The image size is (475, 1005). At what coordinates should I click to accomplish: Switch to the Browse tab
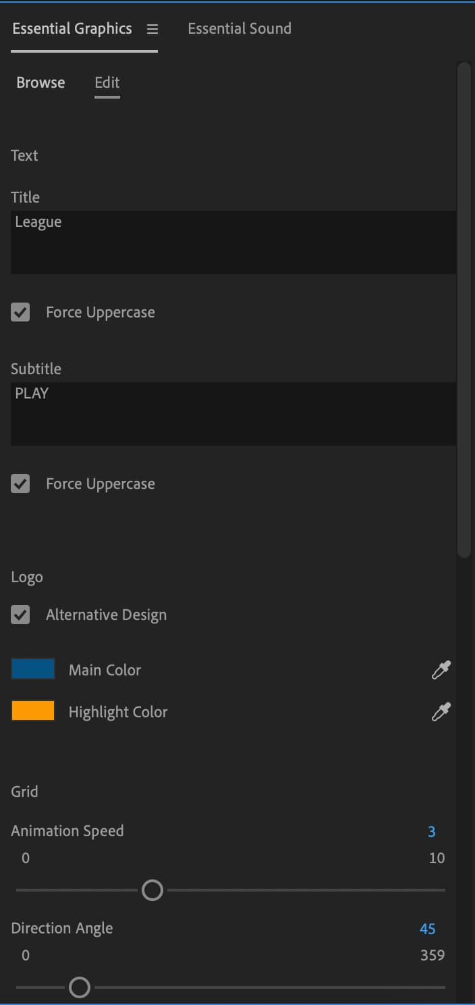tap(40, 82)
